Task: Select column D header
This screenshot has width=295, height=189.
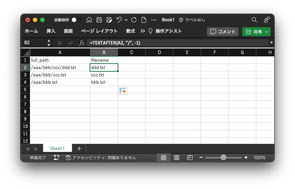Action: 159,53
